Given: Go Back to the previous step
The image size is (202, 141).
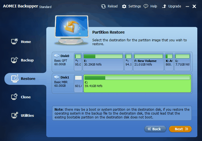Looking at the screenshot, I should coord(155,129).
